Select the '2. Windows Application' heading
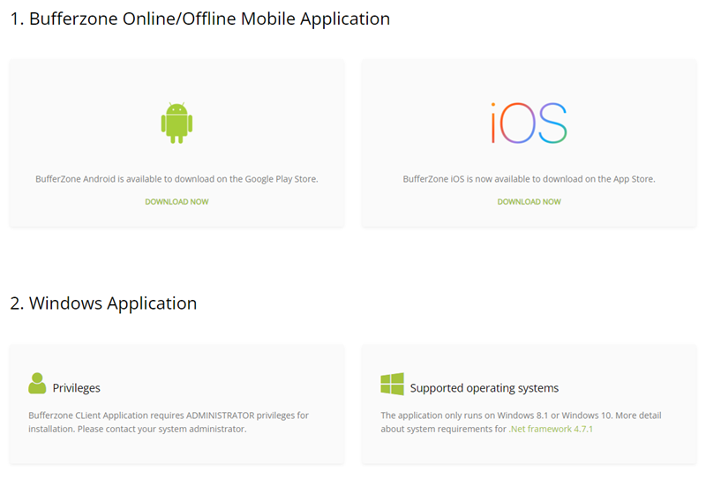 [x=103, y=303]
